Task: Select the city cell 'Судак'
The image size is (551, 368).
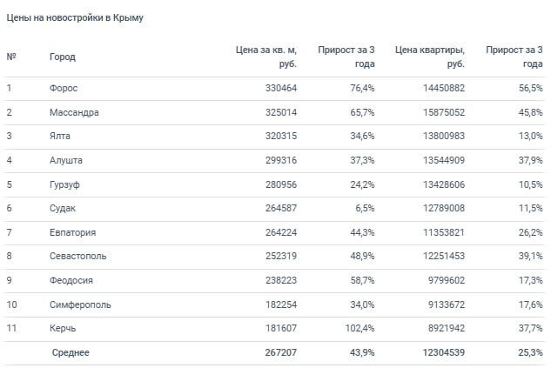Action: click(63, 208)
